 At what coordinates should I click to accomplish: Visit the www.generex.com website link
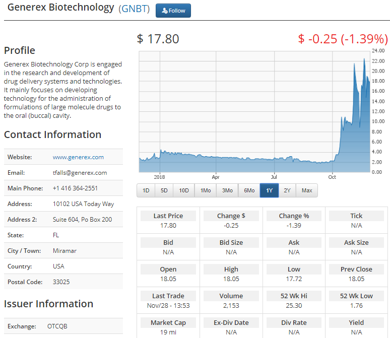78,157
